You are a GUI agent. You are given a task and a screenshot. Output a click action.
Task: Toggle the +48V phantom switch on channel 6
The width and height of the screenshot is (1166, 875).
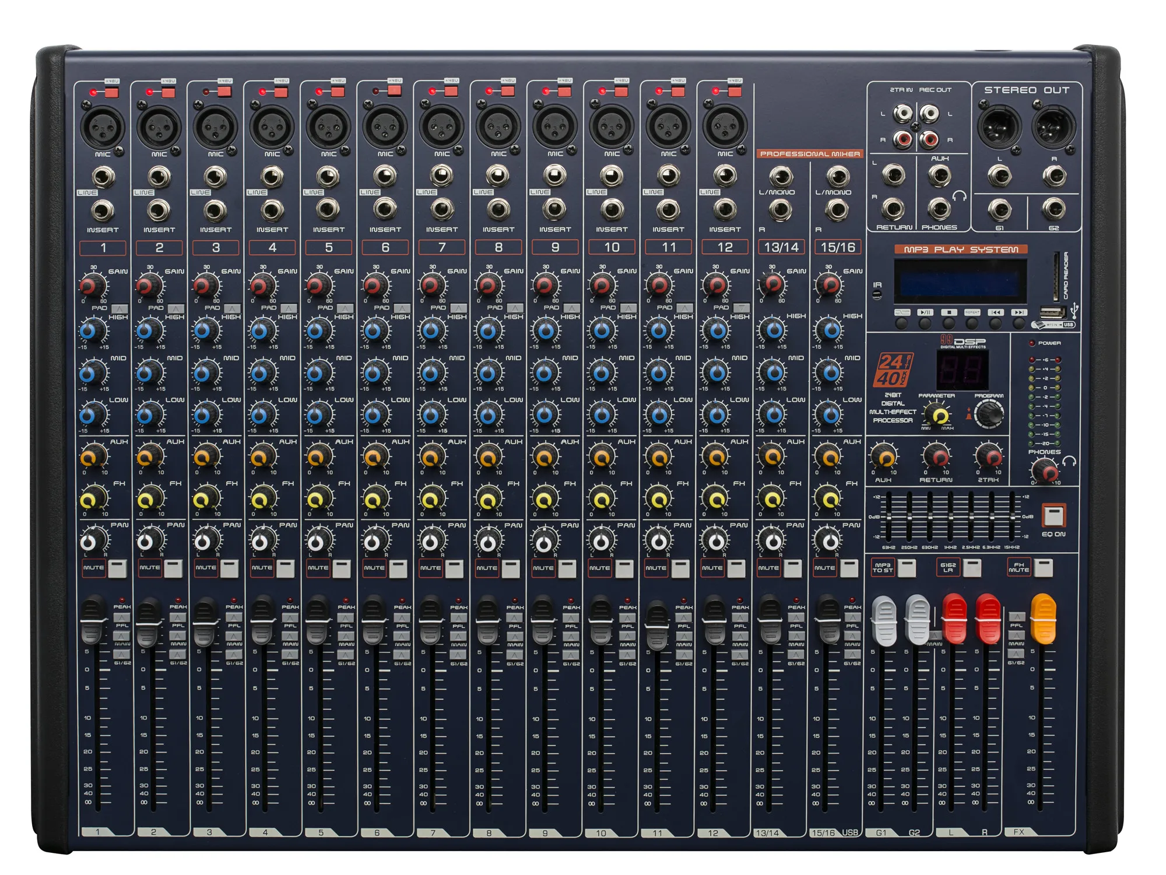[395, 90]
